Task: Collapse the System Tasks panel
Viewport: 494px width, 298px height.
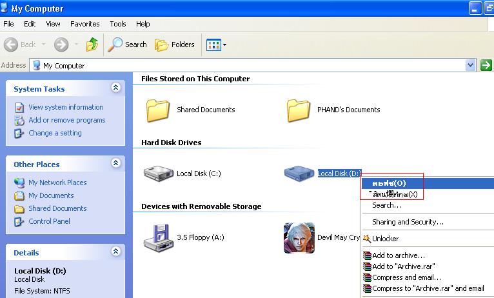Action: click(x=115, y=88)
